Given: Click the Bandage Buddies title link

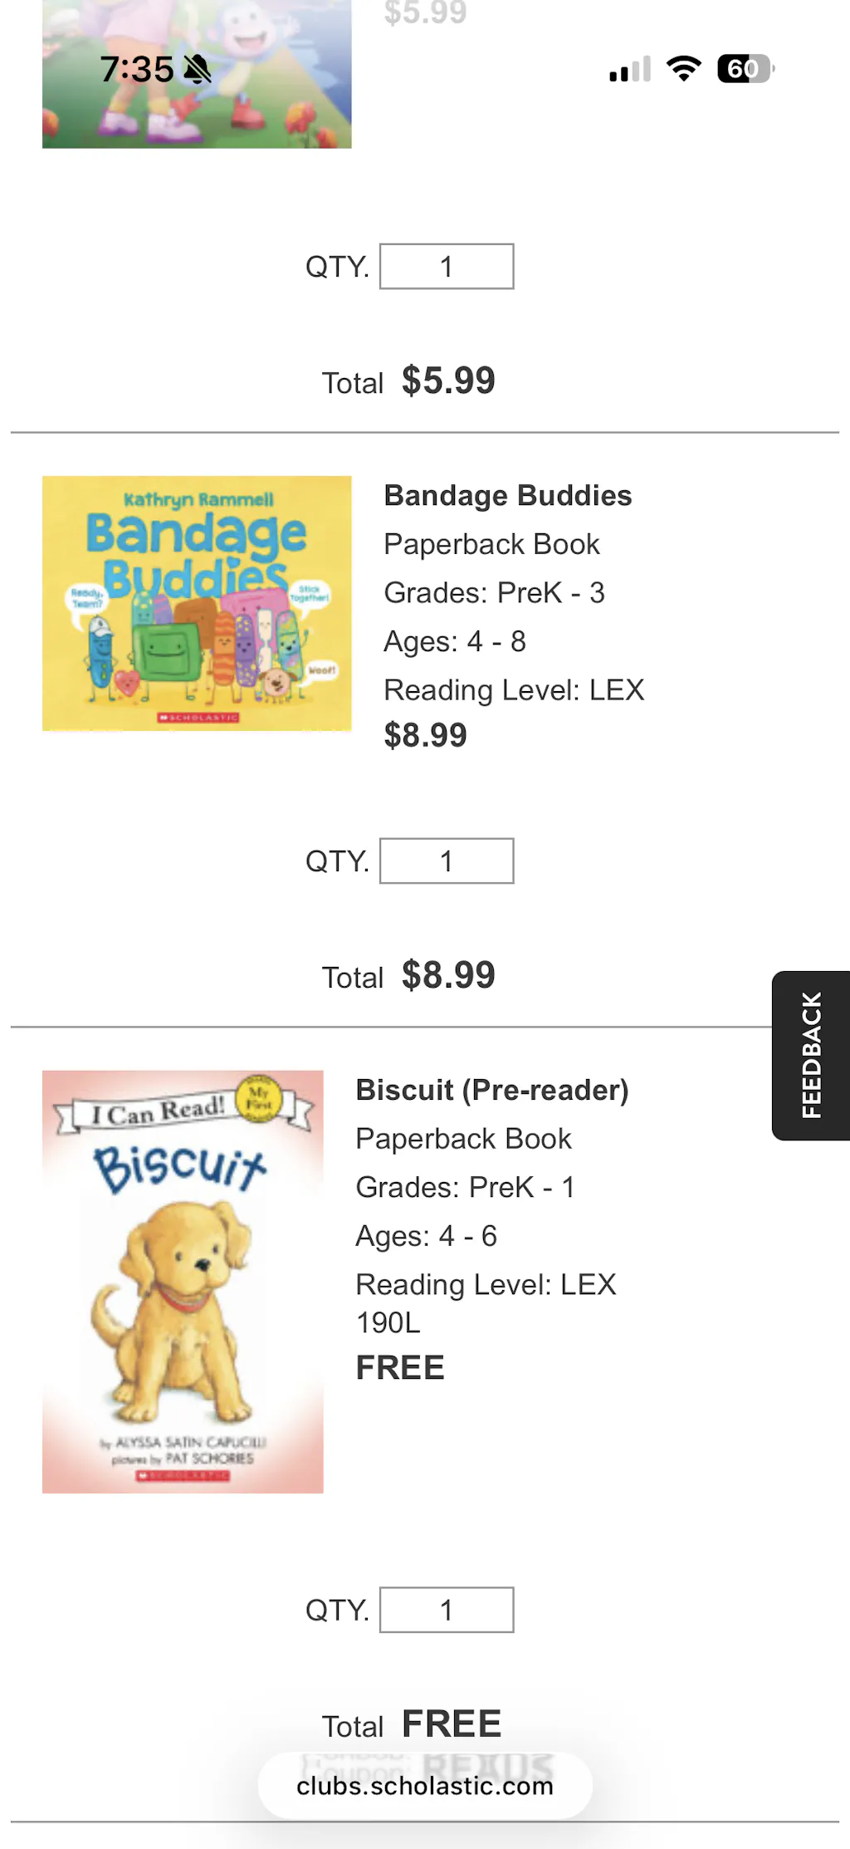Looking at the screenshot, I should pos(507,496).
